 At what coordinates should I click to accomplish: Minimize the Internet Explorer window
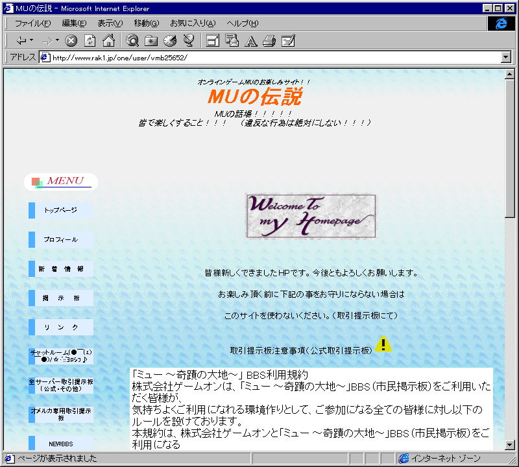(487, 8)
